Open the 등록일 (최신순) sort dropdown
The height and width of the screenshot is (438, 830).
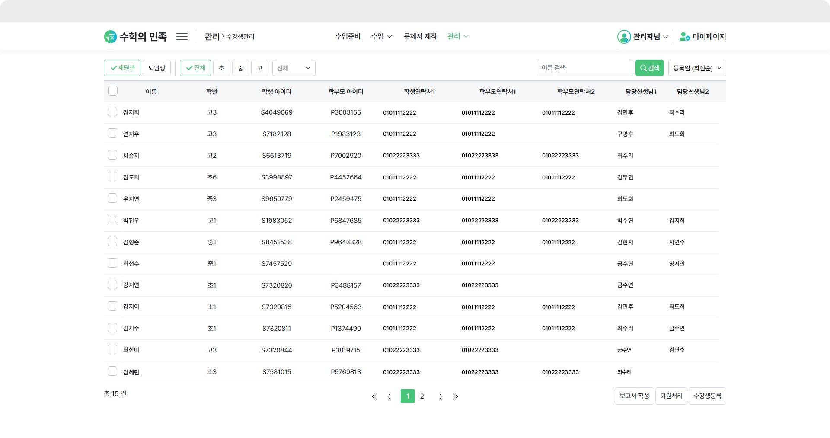pos(697,68)
